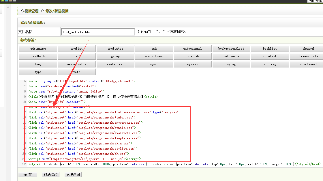
Task: Choose the ask tag button
Action: click(154, 49)
